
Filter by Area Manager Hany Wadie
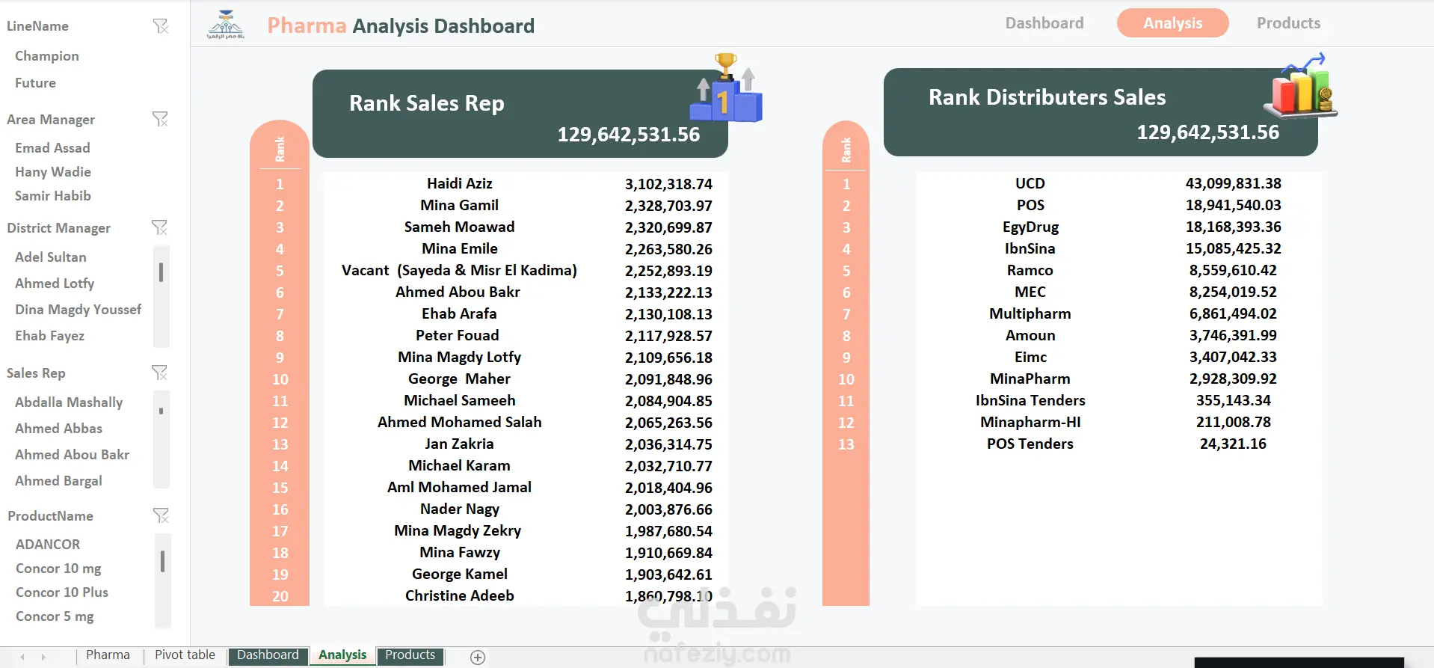[x=53, y=172]
